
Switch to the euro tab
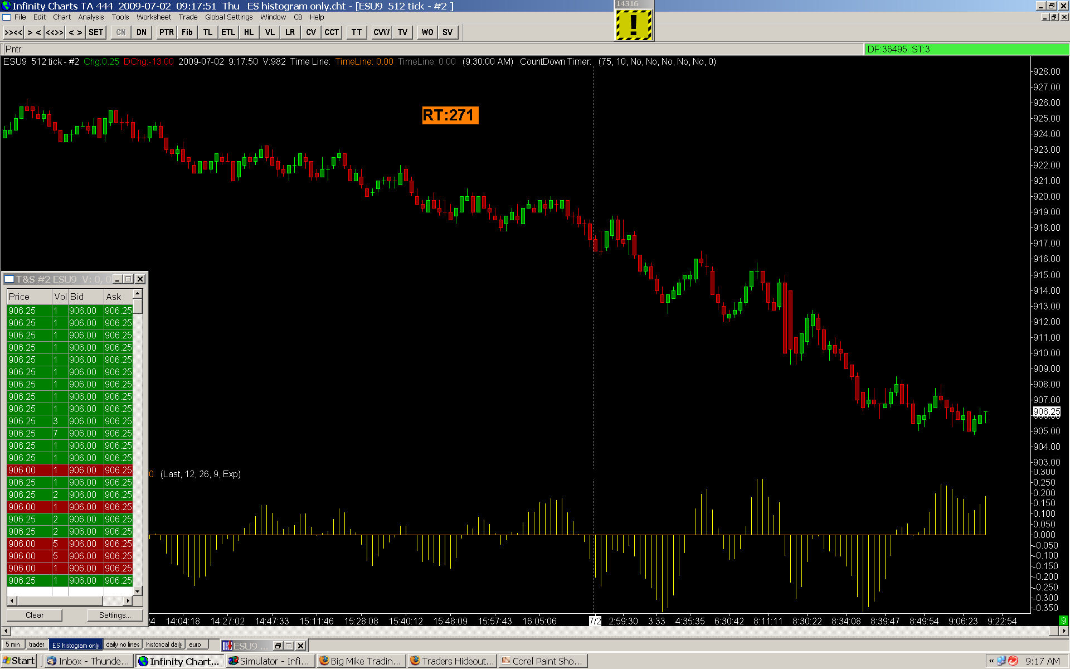point(196,645)
